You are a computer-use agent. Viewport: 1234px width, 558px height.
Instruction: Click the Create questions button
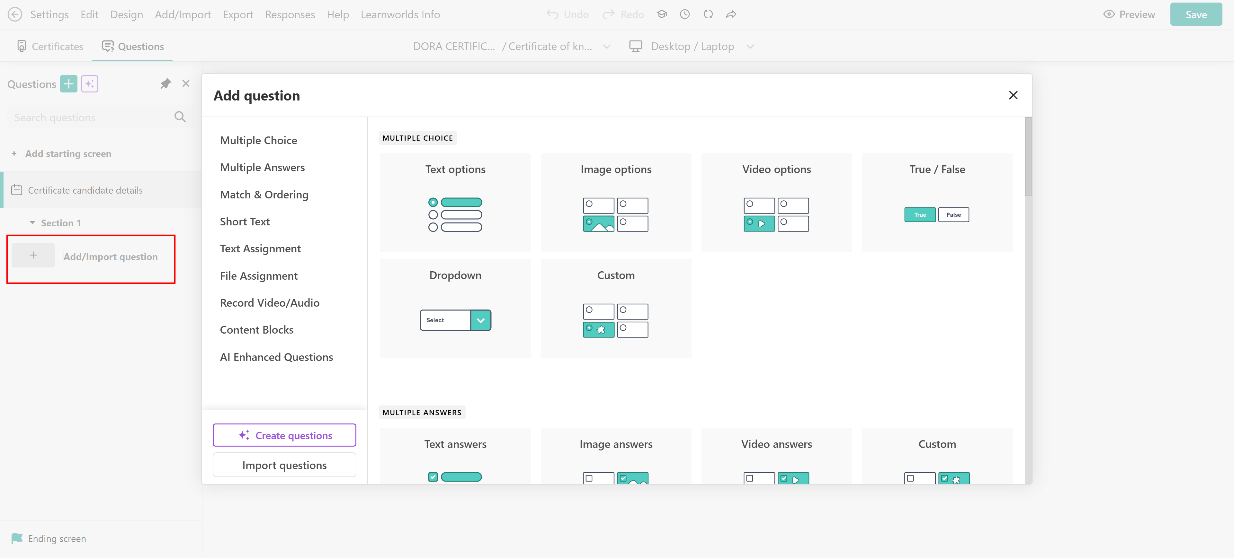click(284, 435)
